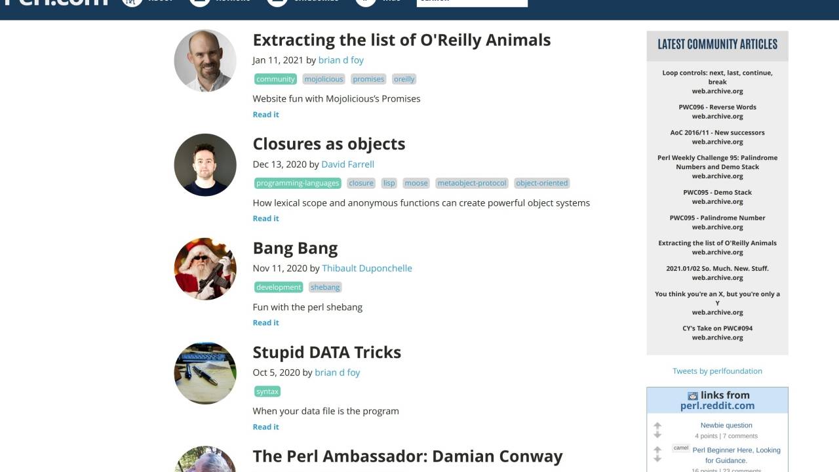Upvote the "Perl Beginner Here" Reddit post
Viewport: 839px width, 472px height.
(657, 450)
